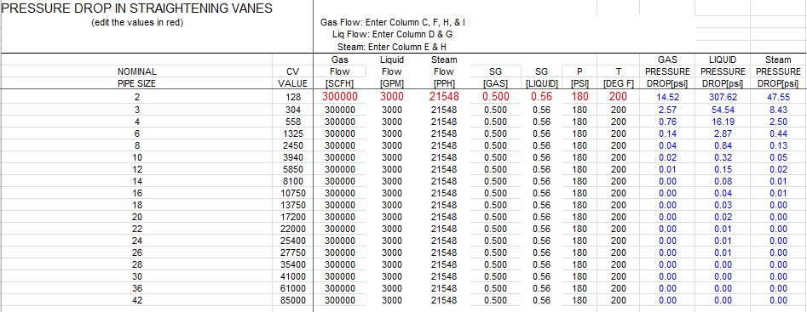Select gas pressure drop value 0.14

point(667,133)
